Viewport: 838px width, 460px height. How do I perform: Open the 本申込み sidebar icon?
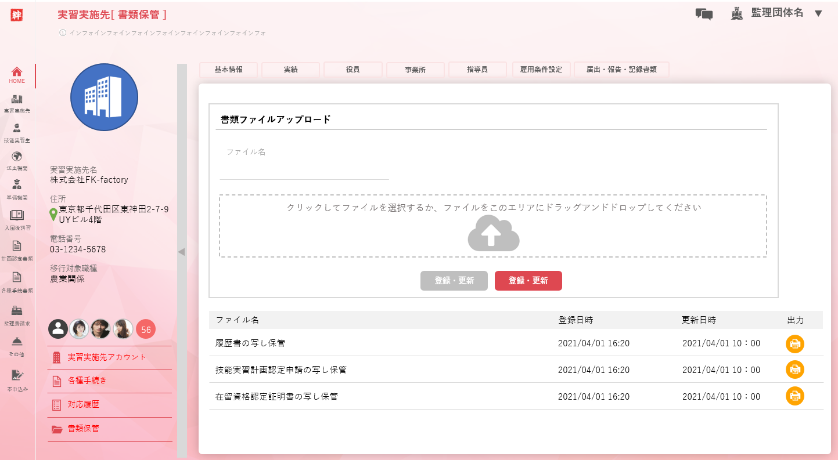[x=17, y=375]
